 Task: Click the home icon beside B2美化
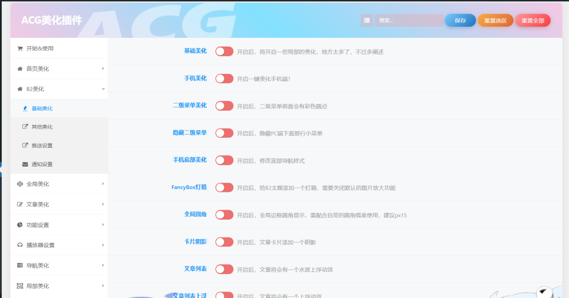click(x=20, y=89)
